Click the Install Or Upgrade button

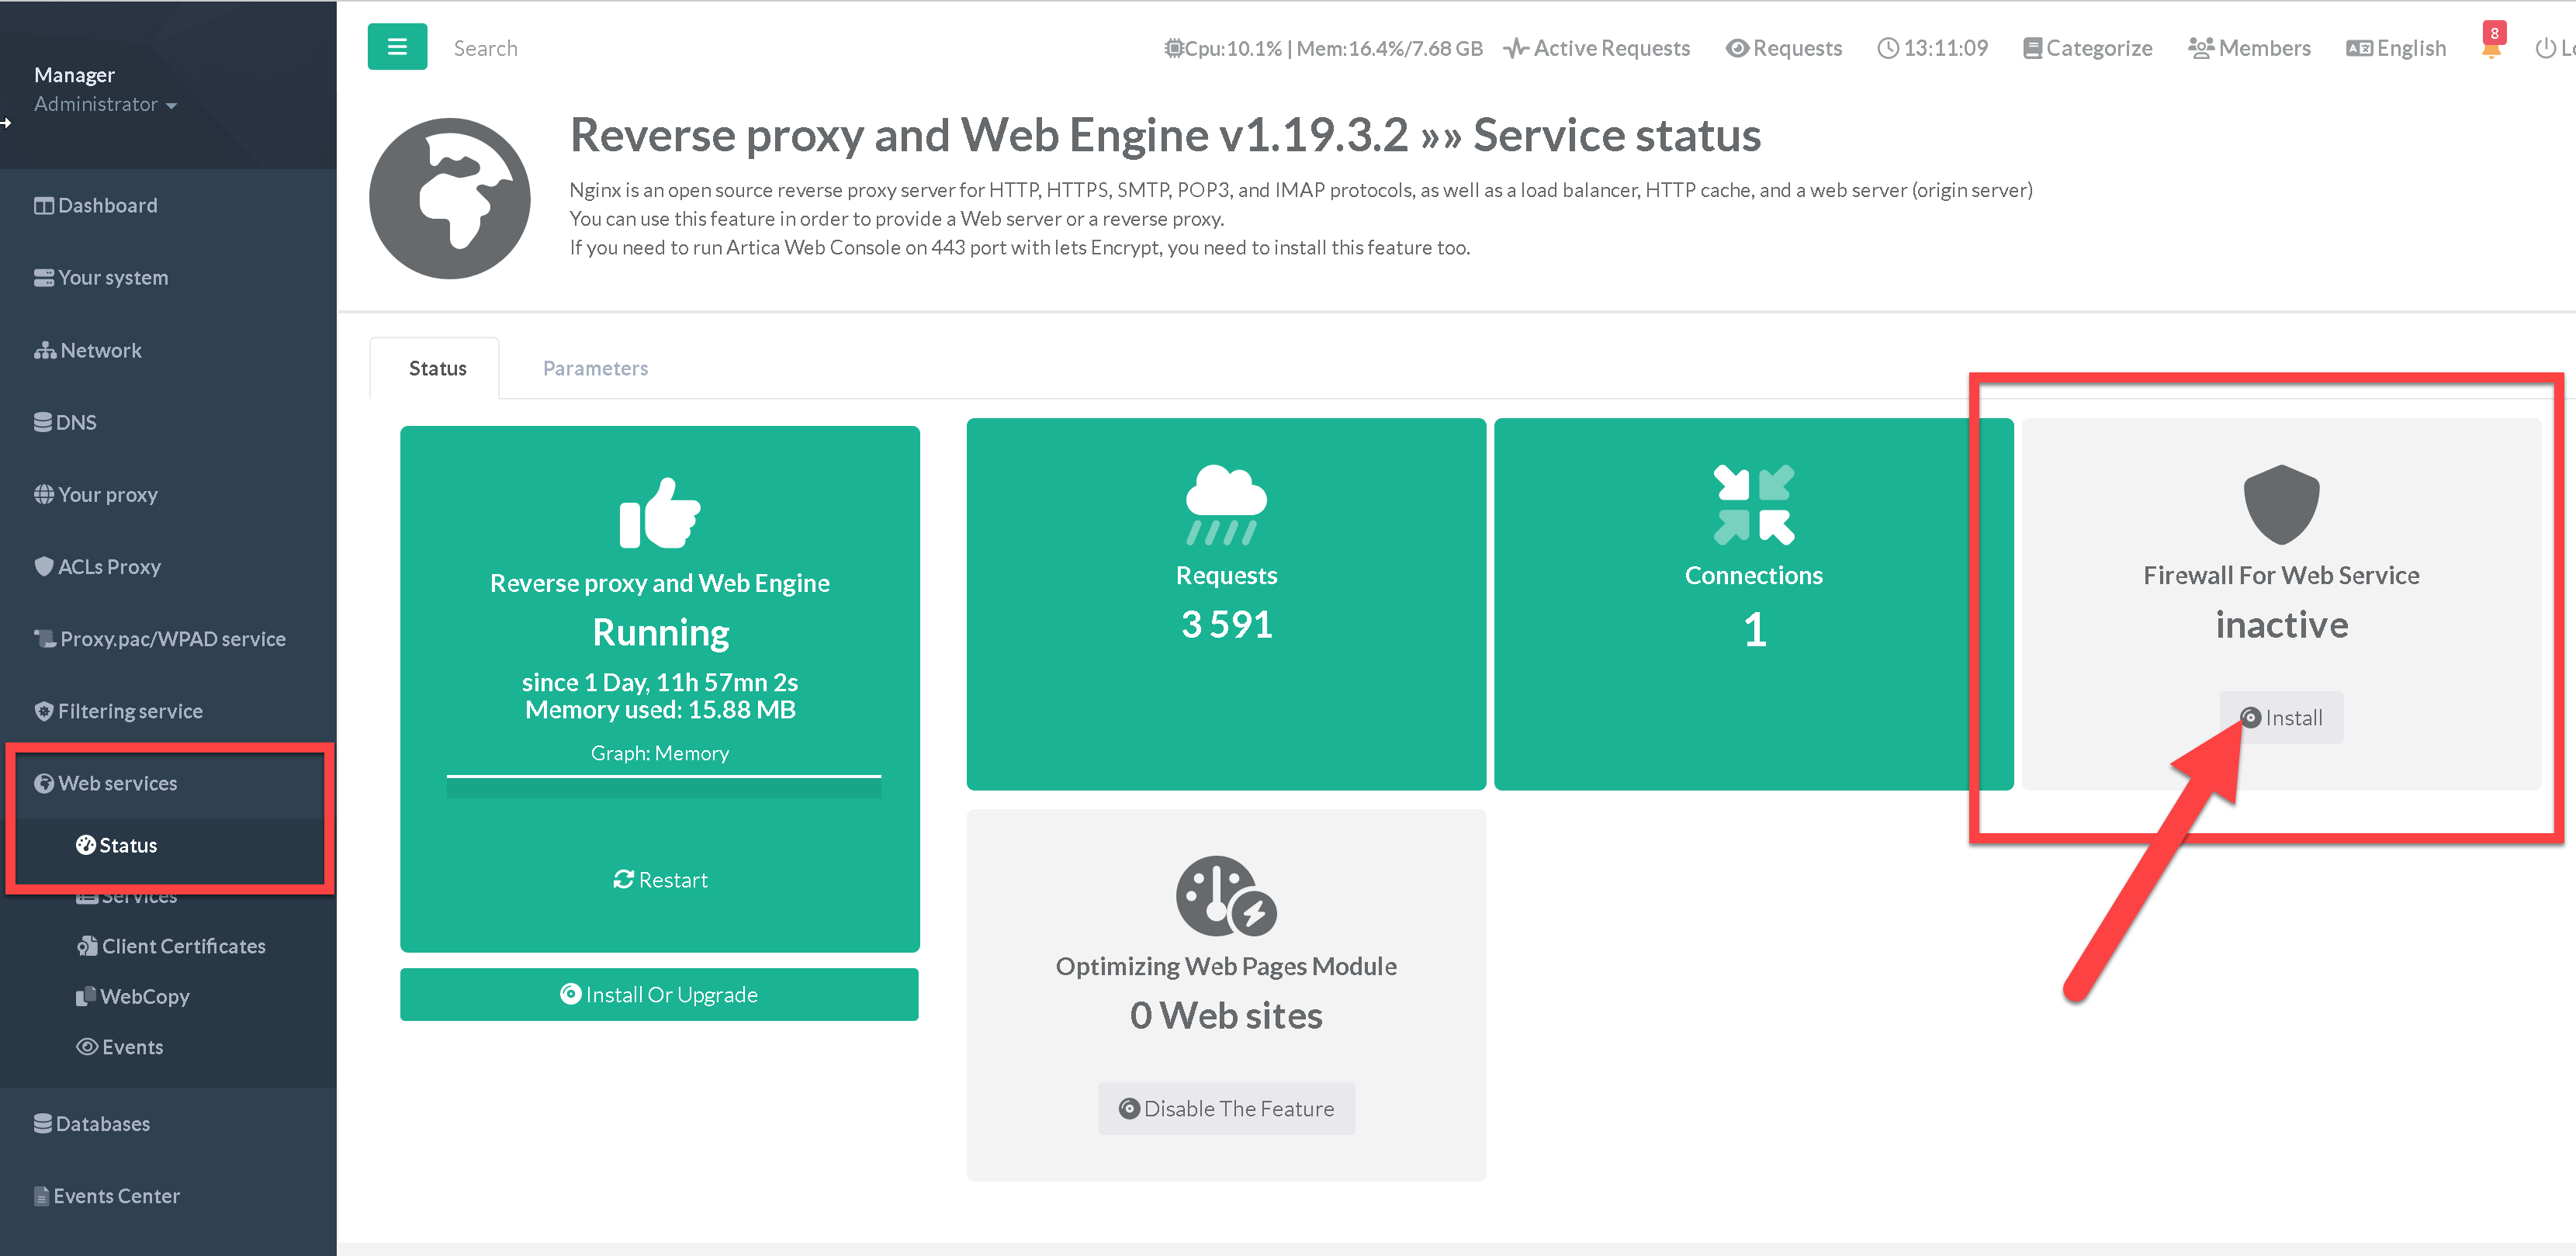[x=659, y=994]
